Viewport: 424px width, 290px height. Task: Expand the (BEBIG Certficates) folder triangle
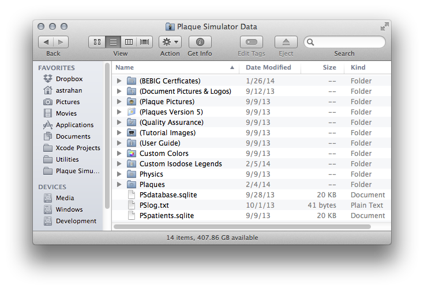[x=119, y=81]
